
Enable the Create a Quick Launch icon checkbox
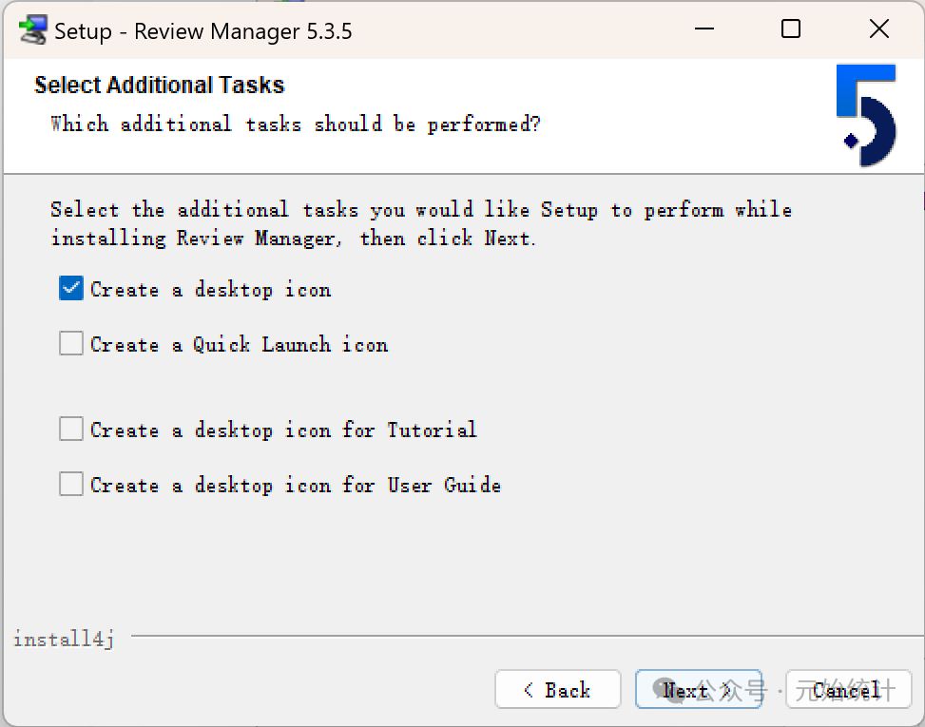71,344
